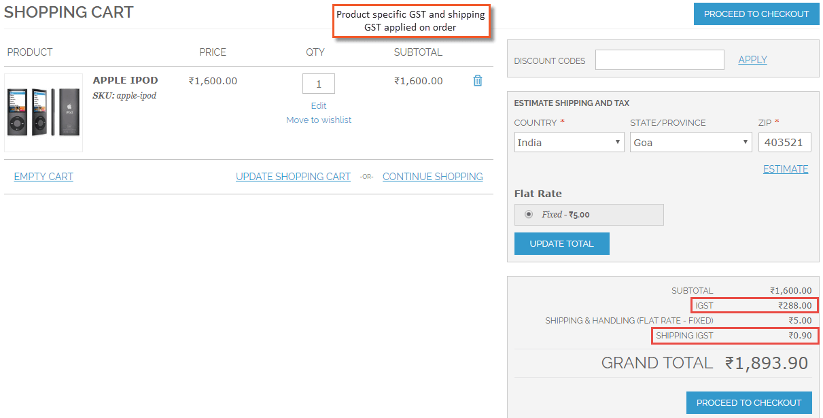Click Update Shopping Cart link
This screenshot has height=418, width=823.
[294, 177]
